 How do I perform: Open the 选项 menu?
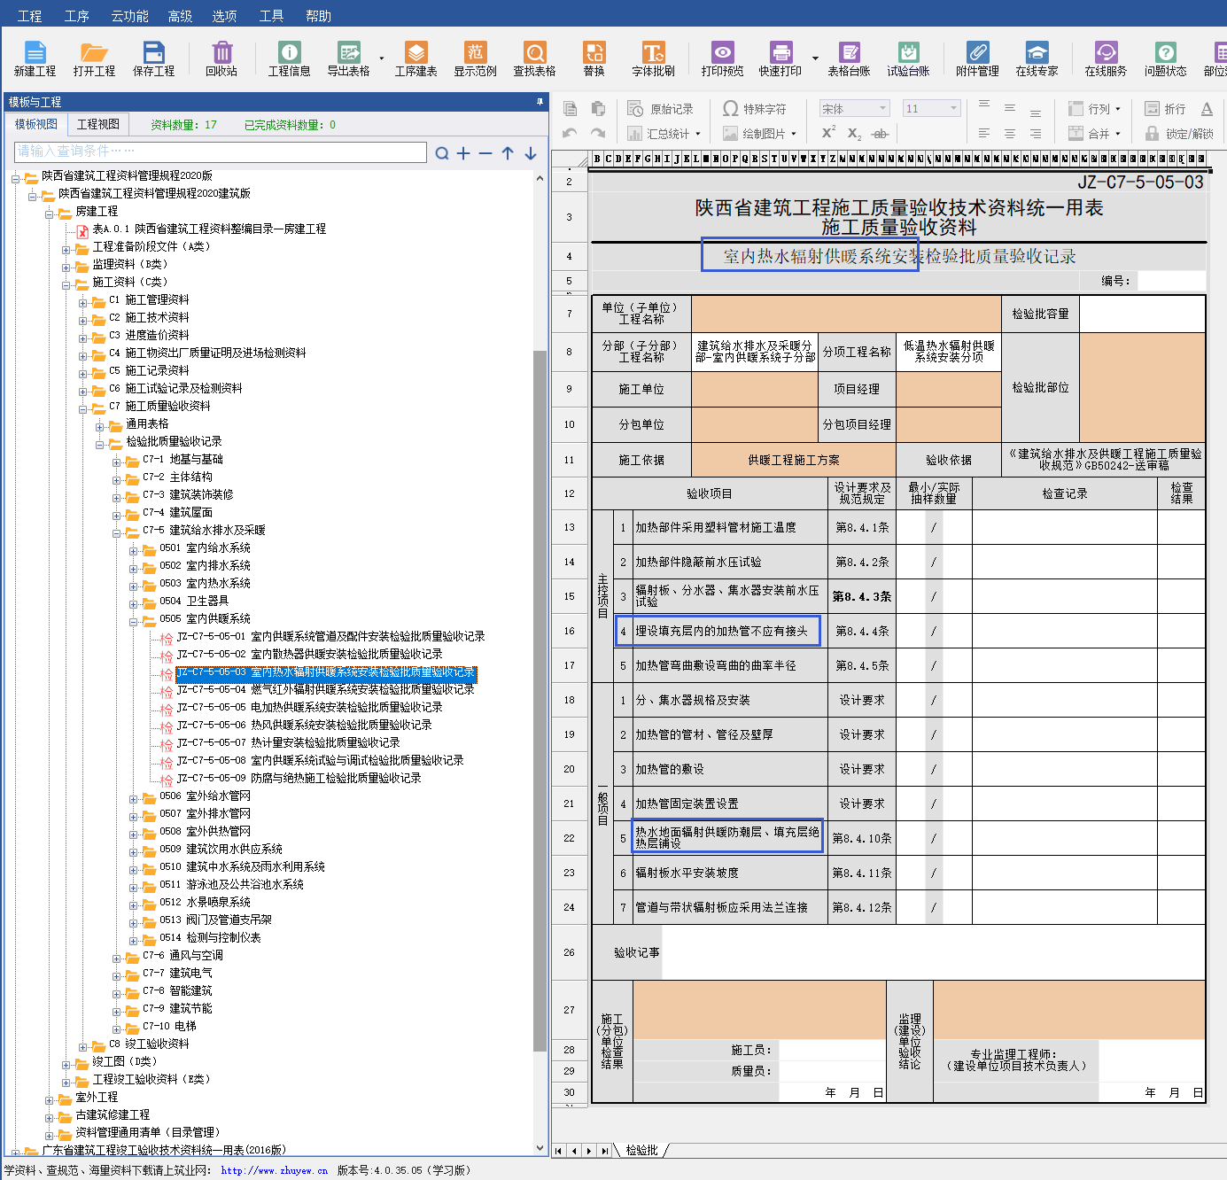click(x=224, y=16)
